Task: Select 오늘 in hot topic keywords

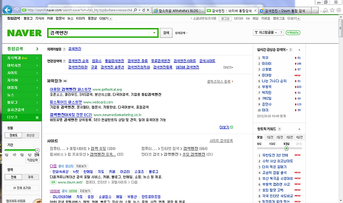Action: pos(260,137)
